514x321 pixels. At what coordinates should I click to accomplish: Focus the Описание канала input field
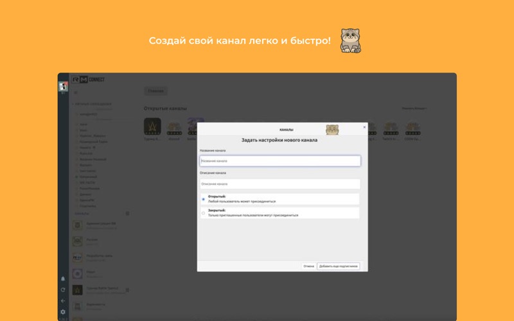[280, 184]
